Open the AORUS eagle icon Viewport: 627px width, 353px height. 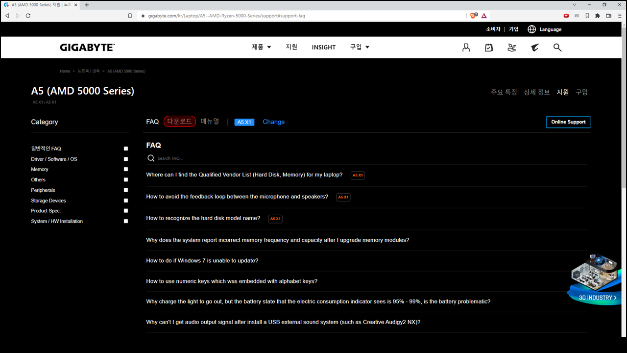click(x=535, y=48)
